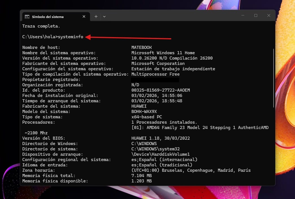Click 'Memoria física total:' label
This screenshot has height=199, width=295.
coord(49,176)
